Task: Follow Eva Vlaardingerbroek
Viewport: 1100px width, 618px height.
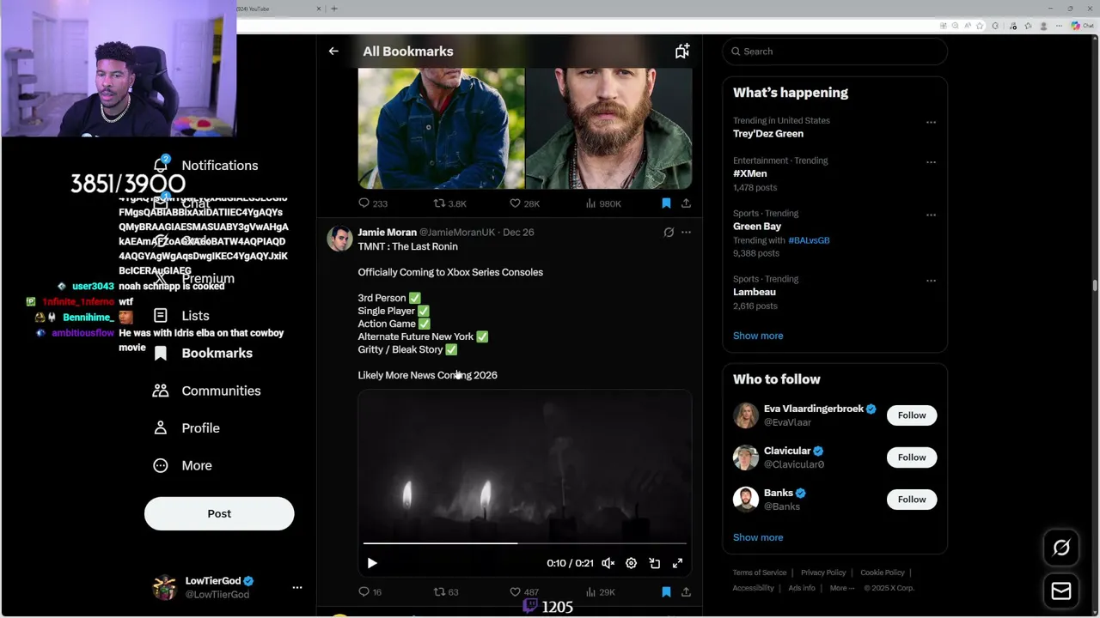Action: tap(912, 415)
